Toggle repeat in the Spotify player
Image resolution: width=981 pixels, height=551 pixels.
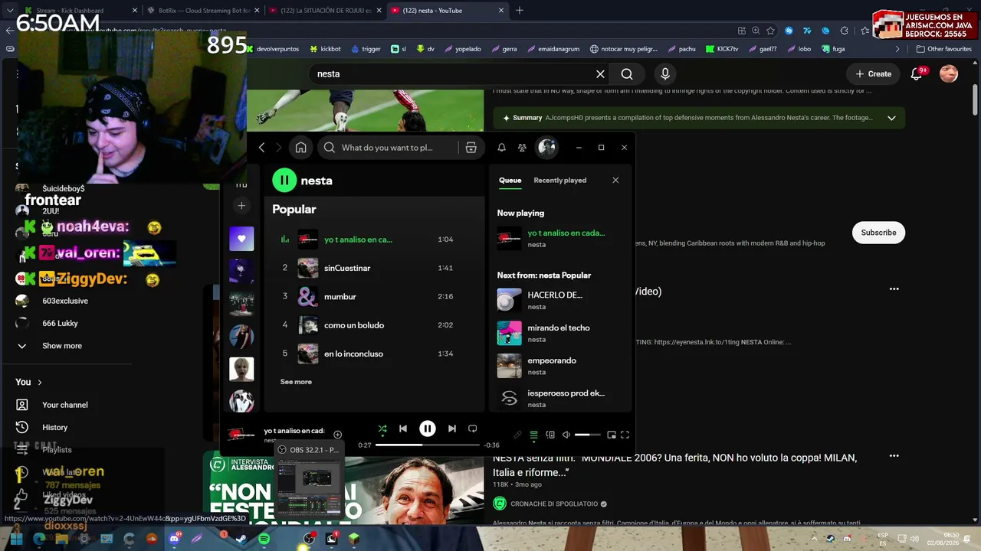(x=473, y=429)
